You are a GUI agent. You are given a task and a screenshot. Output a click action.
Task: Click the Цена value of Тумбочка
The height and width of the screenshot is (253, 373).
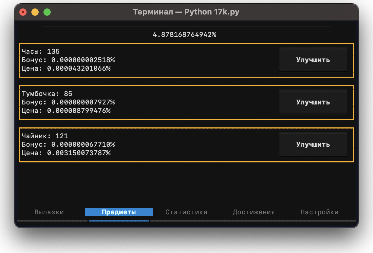click(79, 111)
